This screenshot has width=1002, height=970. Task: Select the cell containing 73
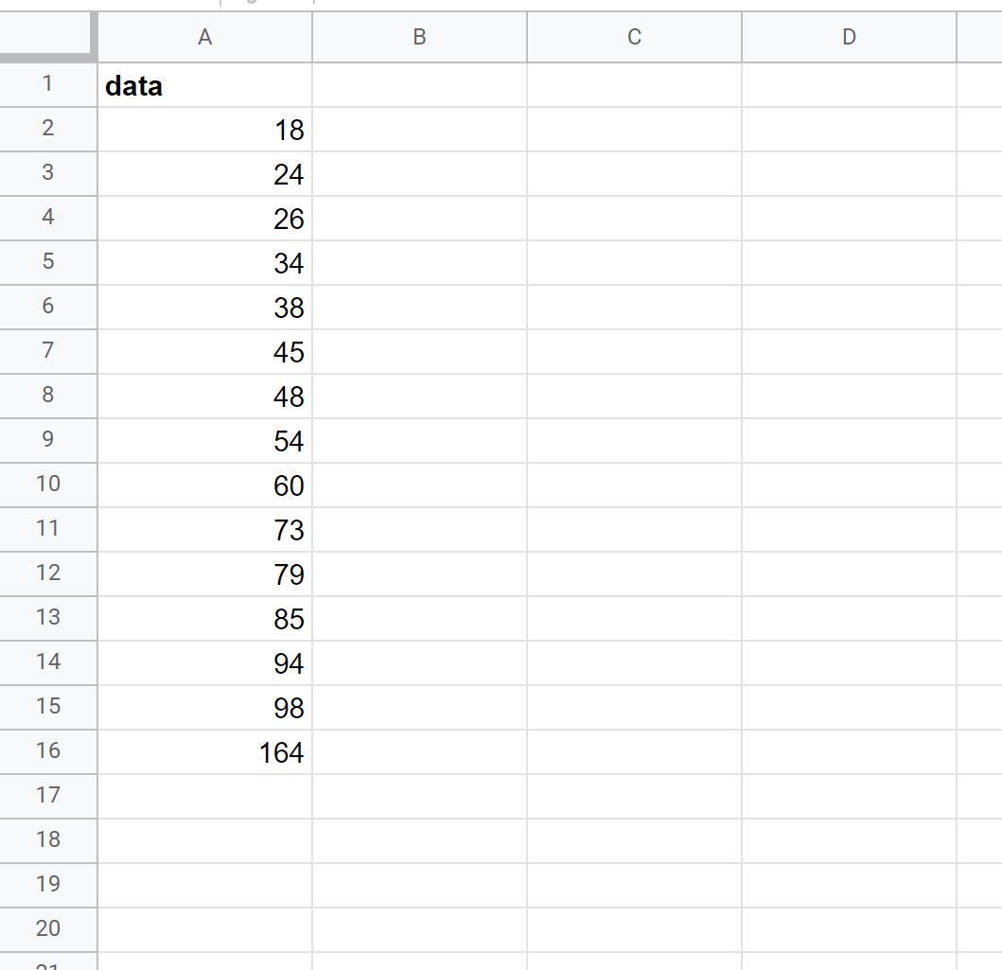click(x=204, y=530)
